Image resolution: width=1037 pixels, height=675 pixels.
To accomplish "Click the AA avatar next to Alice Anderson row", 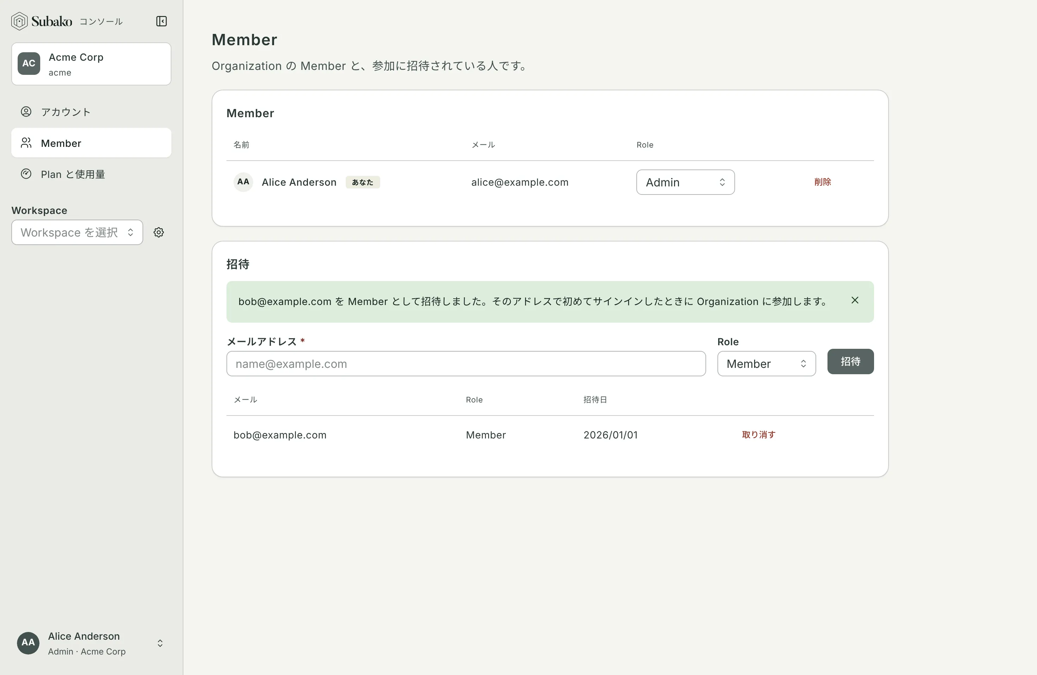I will (x=243, y=182).
